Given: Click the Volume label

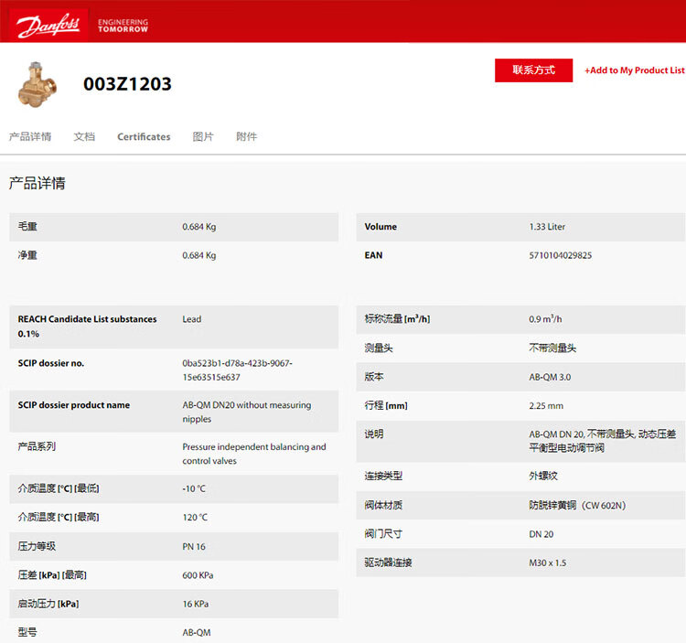Looking at the screenshot, I should [x=381, y=227].
